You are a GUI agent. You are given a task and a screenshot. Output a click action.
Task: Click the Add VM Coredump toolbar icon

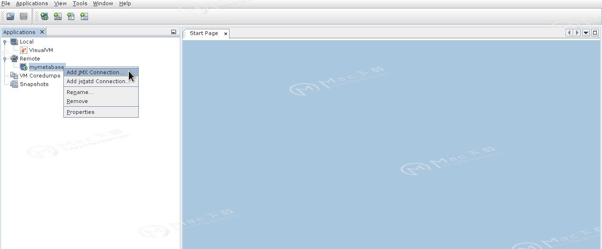pyautogui.click(x=71, y=17)
